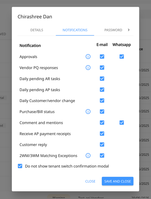Image resolution: width=151 pixels, height=199 pixels.
Task: Toggle Daily pending AP tasks e-mail checkbox
Action: 102,90
